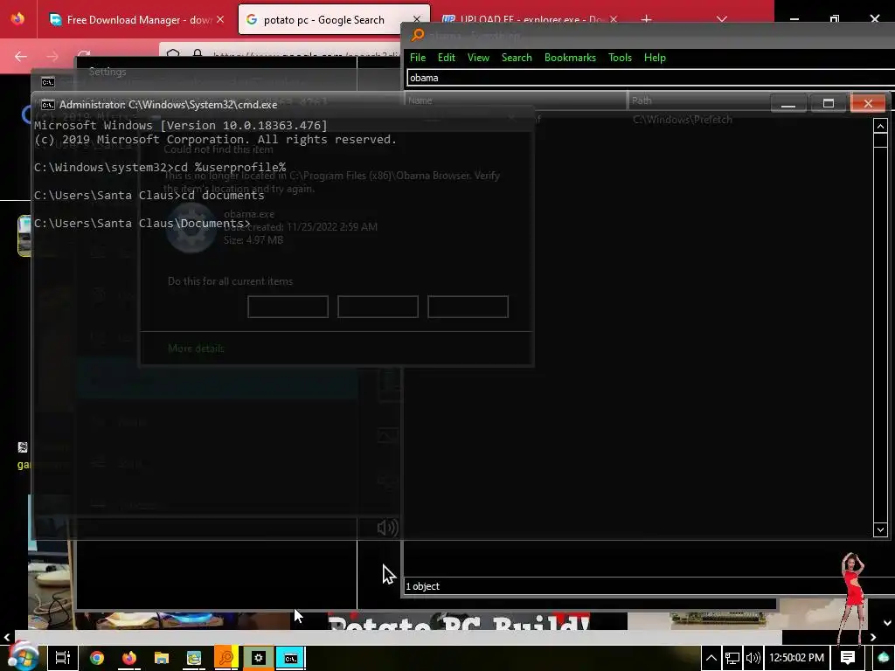Open File Explorer from the taskbar
The width and height of the screenshot is (895, 671).
coord(162,658)
